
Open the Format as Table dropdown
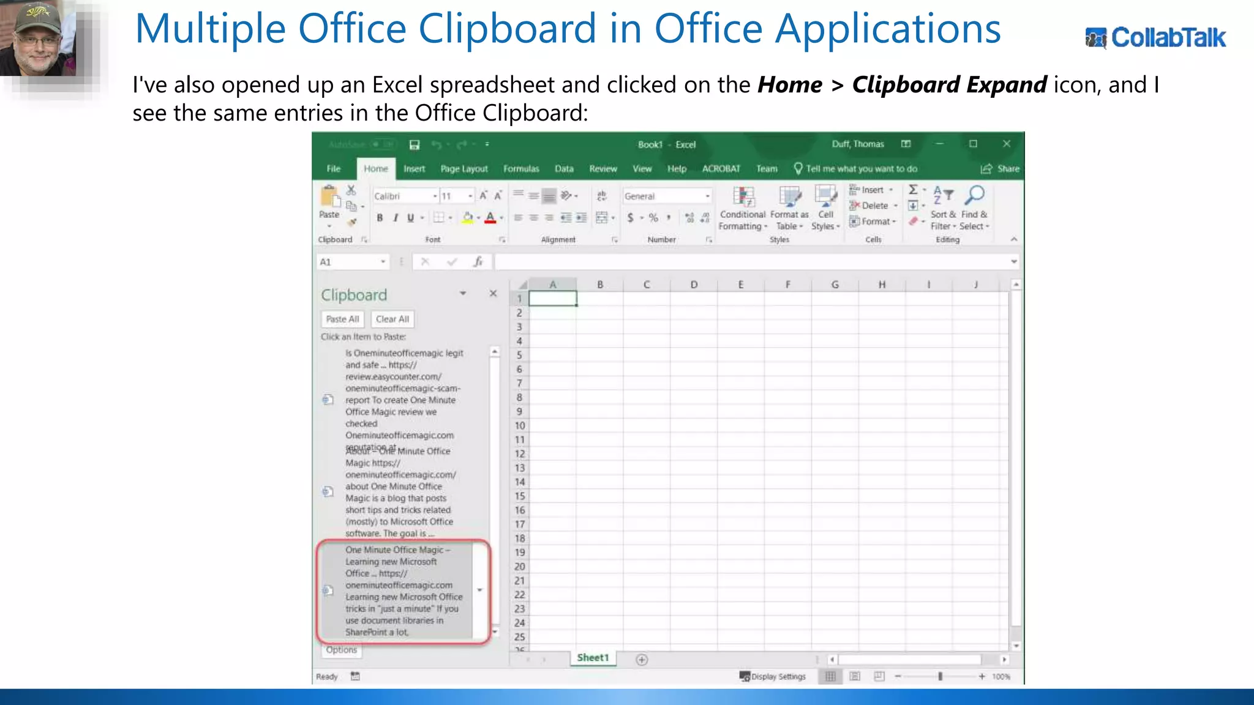(789, 209)
